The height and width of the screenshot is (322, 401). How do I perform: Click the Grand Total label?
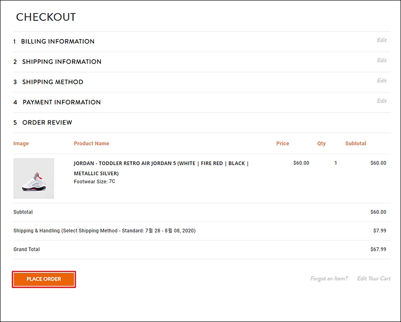pos(26,249)
